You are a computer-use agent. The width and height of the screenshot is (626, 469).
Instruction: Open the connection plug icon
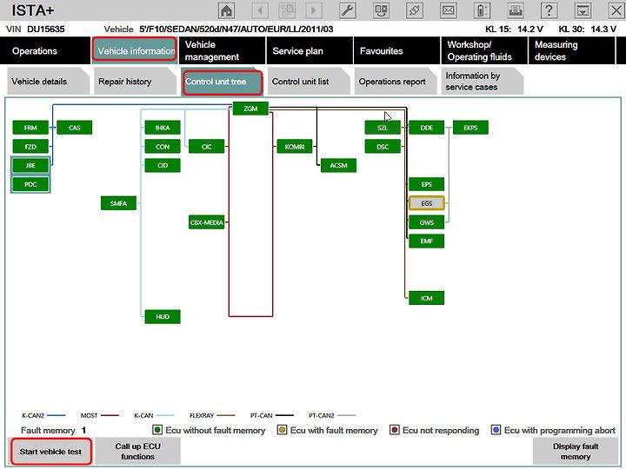coord(415,10)
